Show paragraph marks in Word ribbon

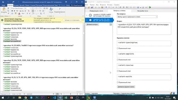click(44, 14)
